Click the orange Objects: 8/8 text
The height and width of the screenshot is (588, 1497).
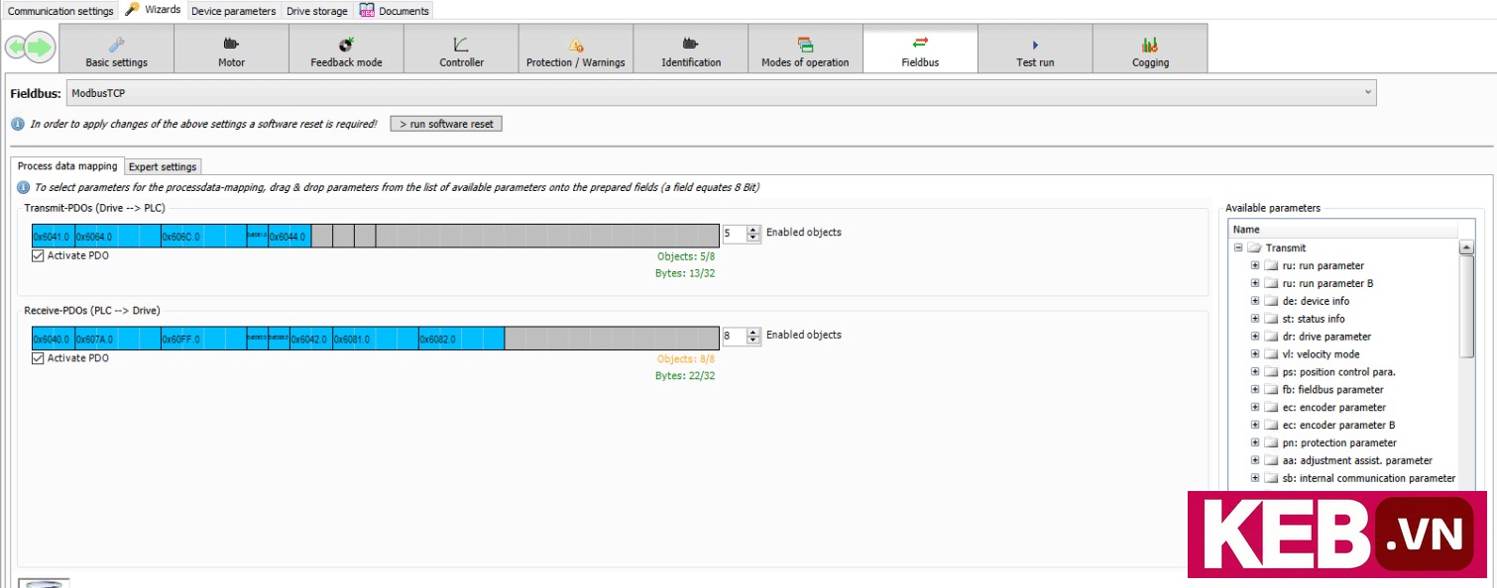pyautogui.click(x=686, y=359)
